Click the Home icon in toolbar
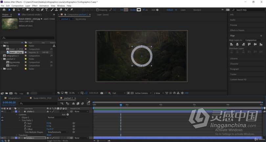This screenshot has width=266, height=142. coord(4,10)
